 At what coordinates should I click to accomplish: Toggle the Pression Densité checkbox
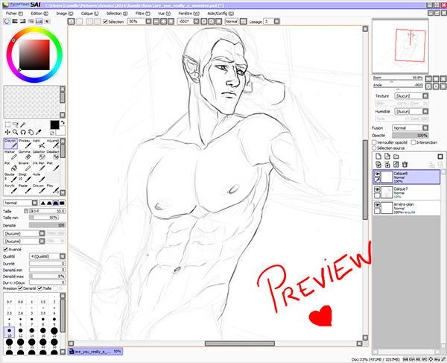click(20, 288)
